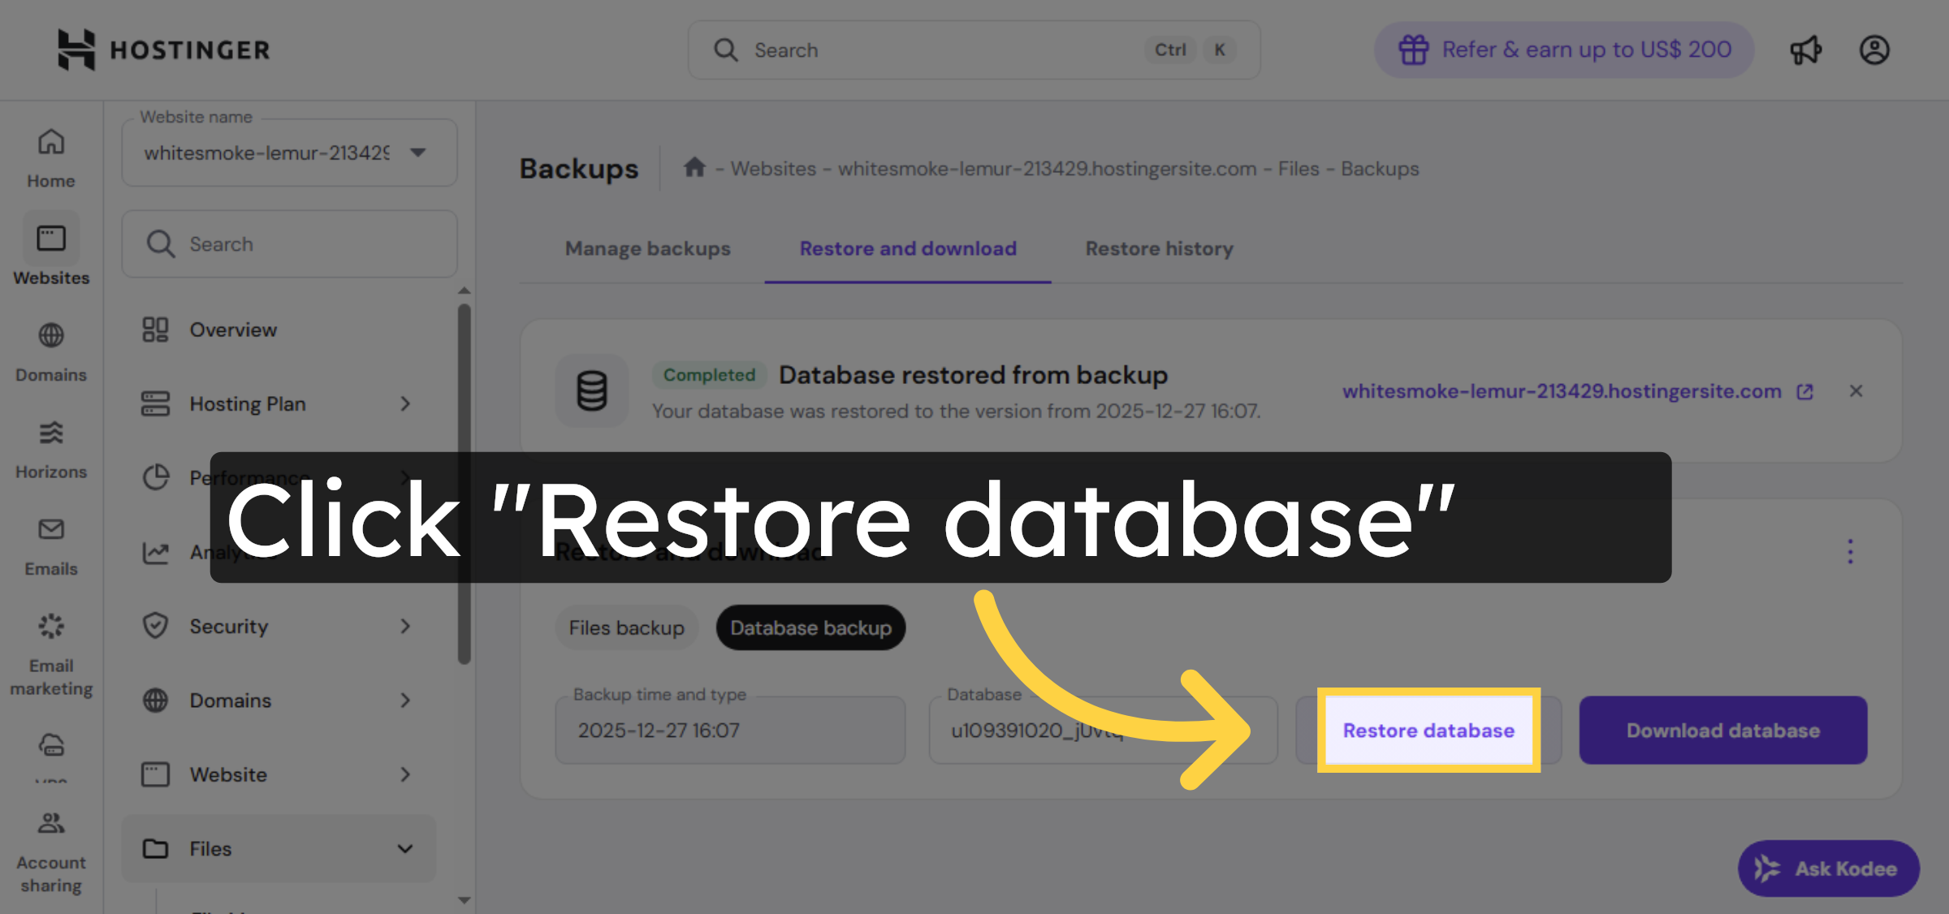Click the announcements megaphone icon
This screenshot has width=1949, height=914.
(1804, 50)
